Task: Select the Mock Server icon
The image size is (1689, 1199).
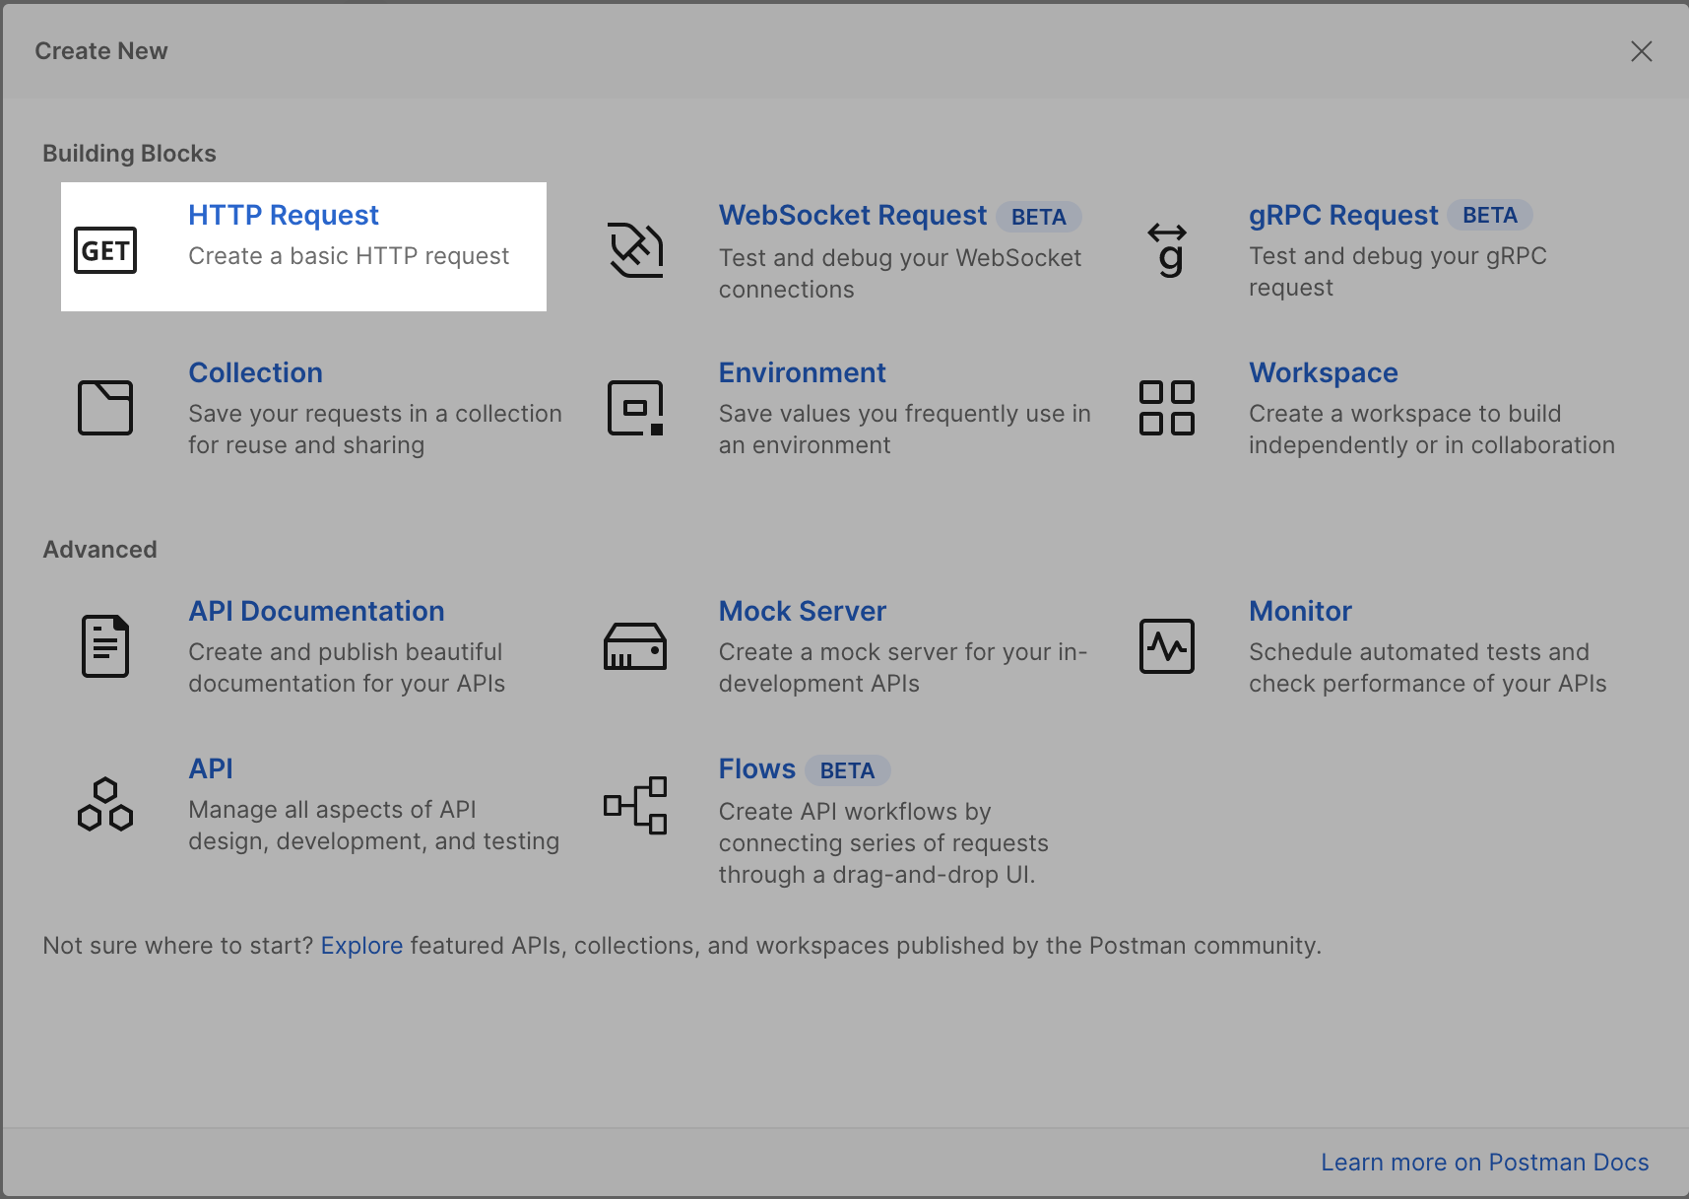Action: tap(635, 646)
